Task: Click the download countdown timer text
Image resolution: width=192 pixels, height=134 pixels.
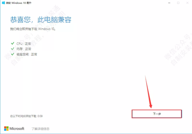Action: pos(26,116)
